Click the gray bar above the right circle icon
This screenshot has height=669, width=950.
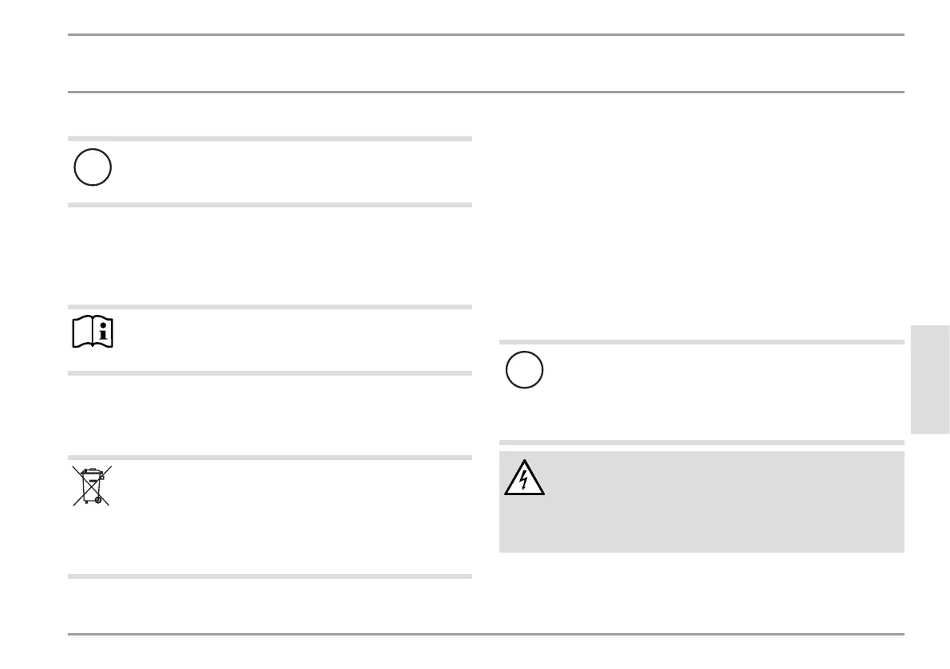(x=702, y=342)
